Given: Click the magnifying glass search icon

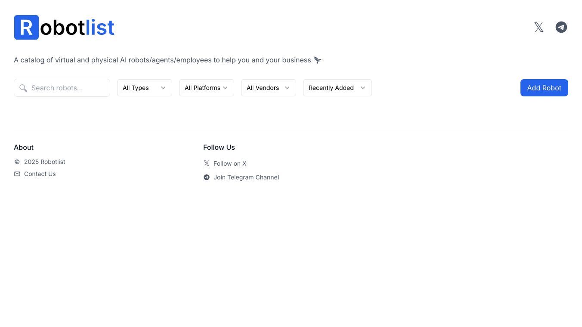Looking at the screenshot, I should coord(23,88).
